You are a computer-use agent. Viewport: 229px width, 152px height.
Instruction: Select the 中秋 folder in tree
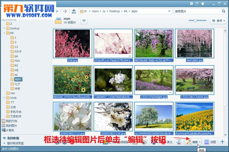[x=16, y=89]
